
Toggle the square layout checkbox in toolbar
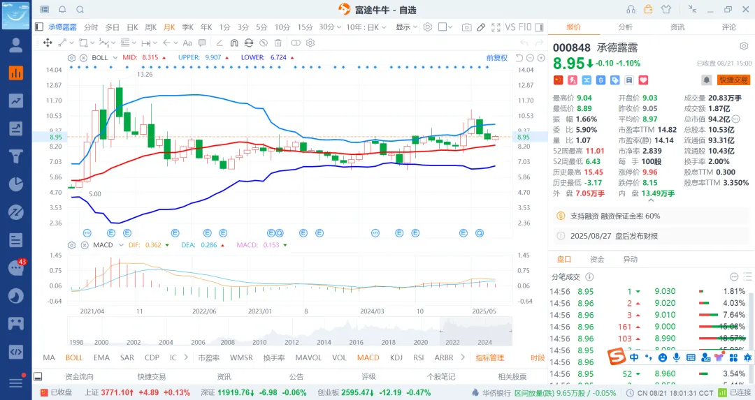(x=443, y=27)
